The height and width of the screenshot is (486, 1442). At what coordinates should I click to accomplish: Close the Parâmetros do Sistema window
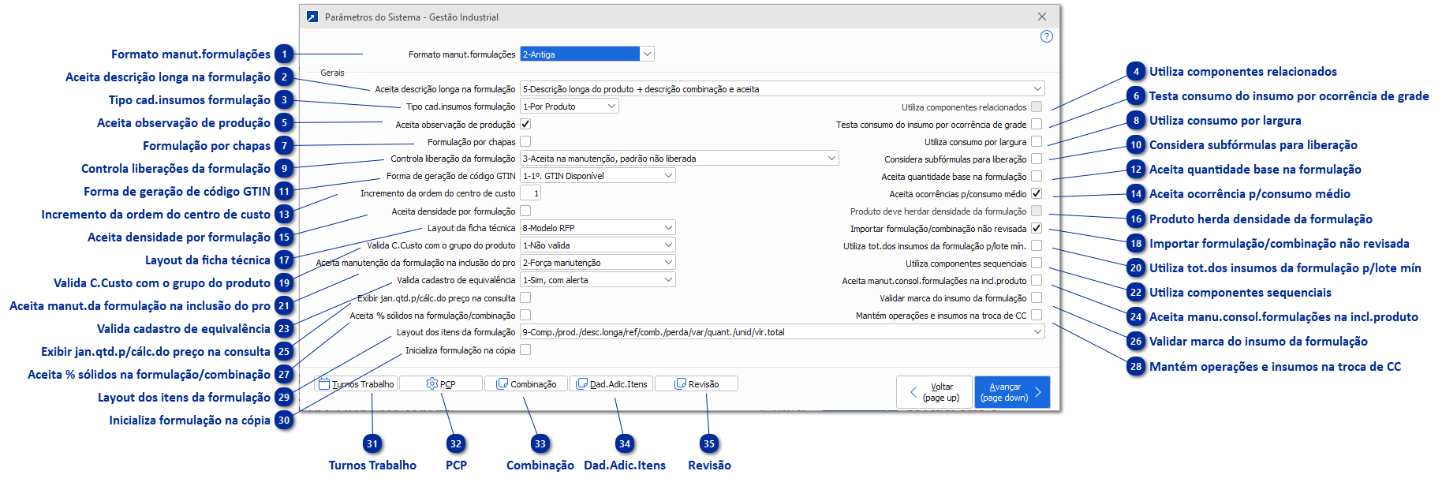click(1041, 17)
